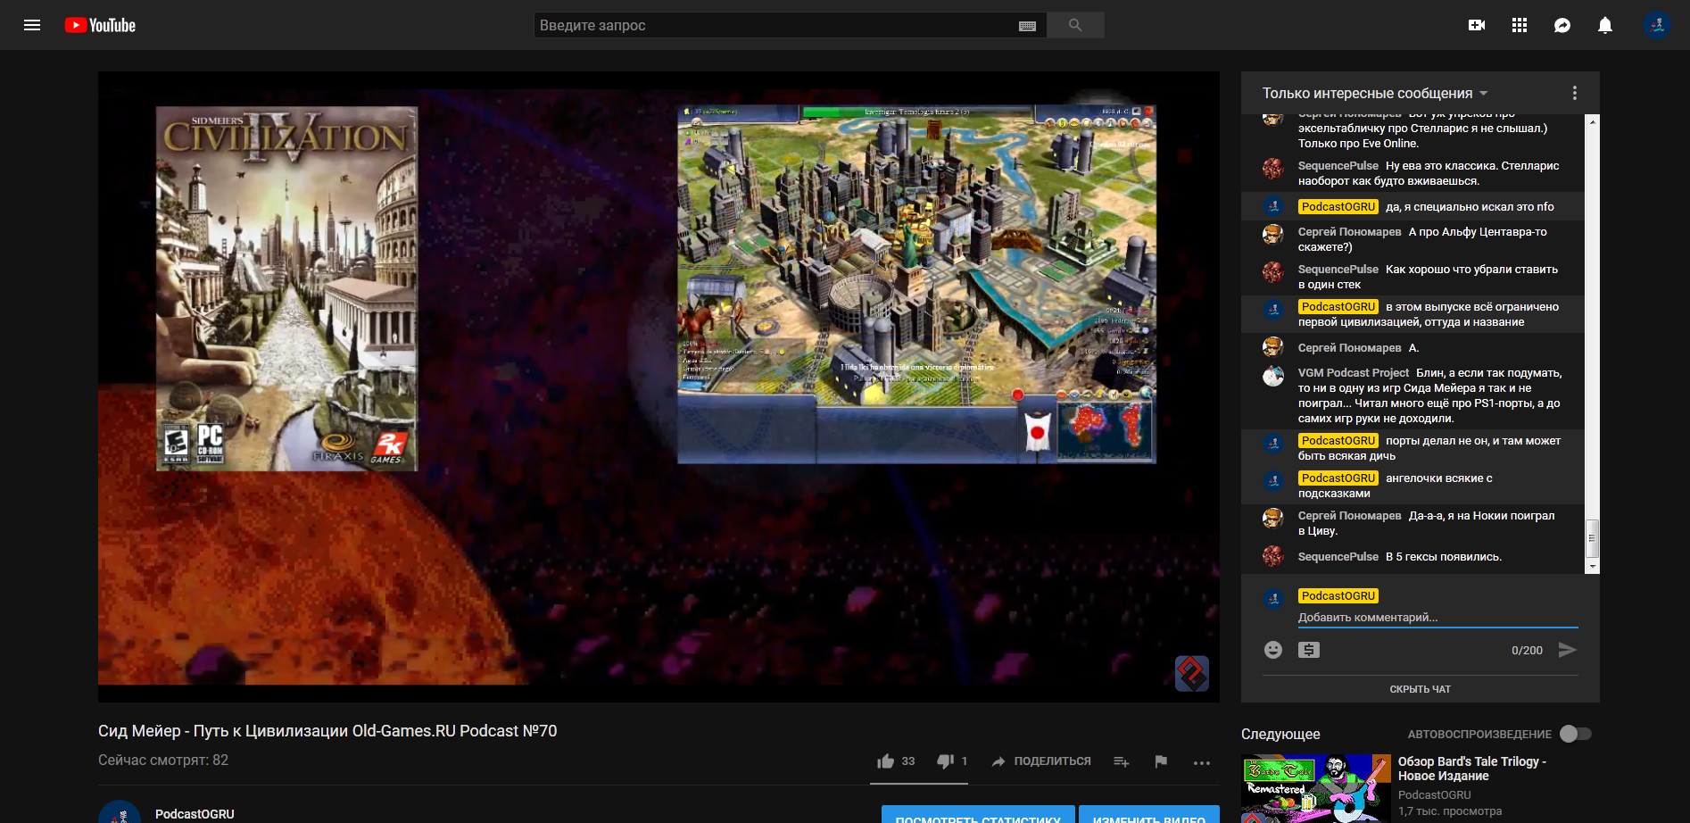Open the YouTube guide hamburger menu
The width and height of the screenshot is (1690, 823).
coord(32,25)
